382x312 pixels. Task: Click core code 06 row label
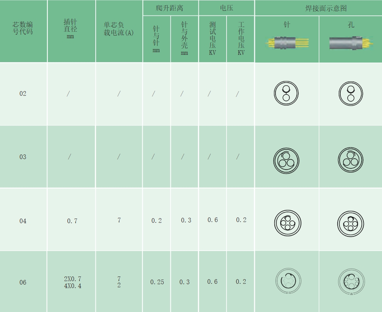[23, 282]
